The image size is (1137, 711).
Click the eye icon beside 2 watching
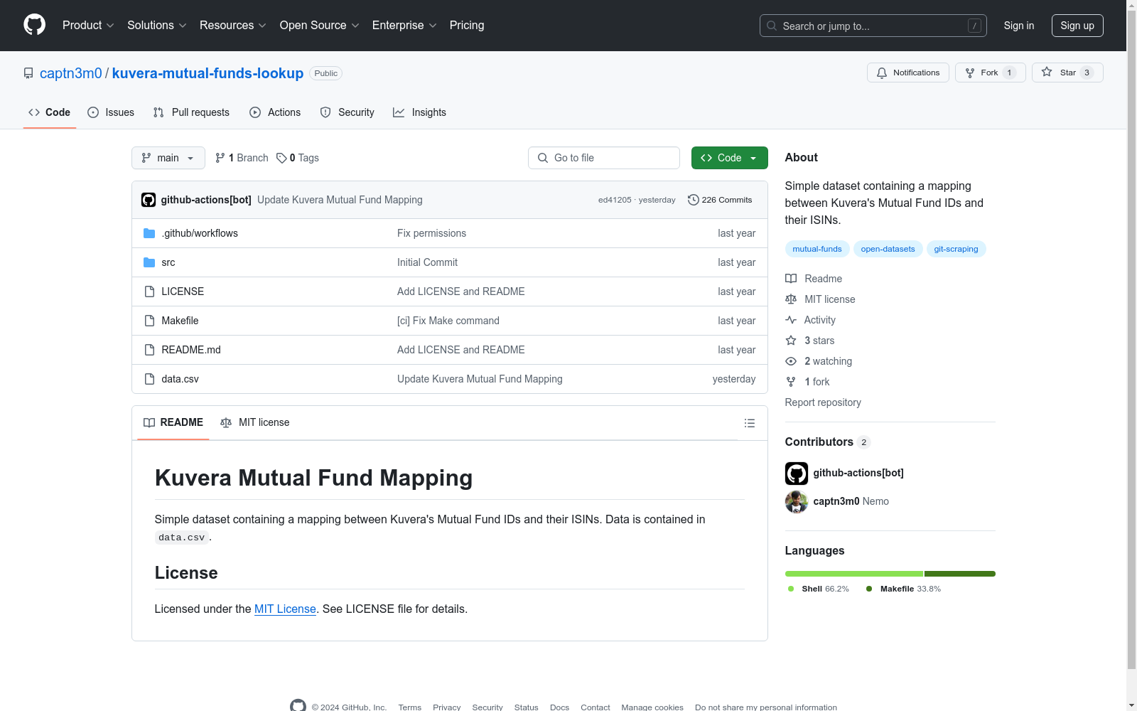(x=791, y=361)
